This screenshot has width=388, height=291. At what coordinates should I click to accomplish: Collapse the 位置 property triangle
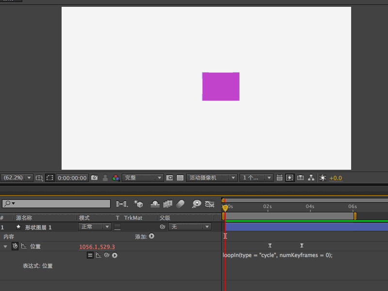click(5, 247)
